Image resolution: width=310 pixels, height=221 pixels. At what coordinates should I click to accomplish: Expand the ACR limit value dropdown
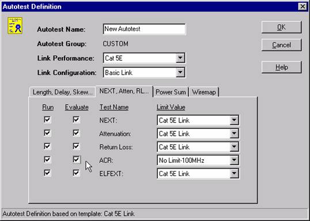point(234,160)
